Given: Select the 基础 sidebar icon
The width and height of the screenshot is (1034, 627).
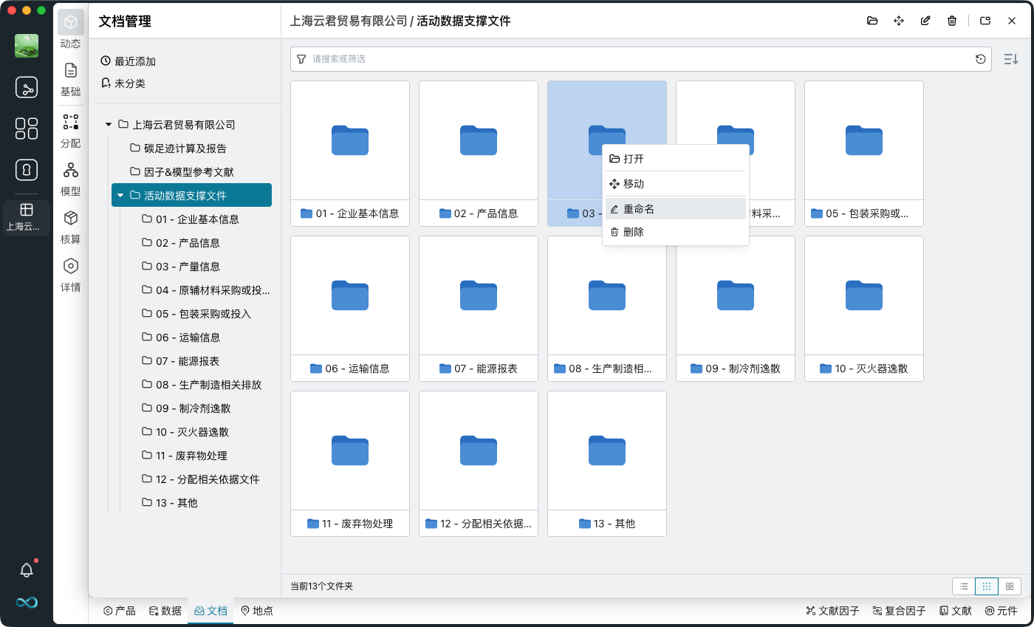Looking at the screenshot, I should (x=71, y=78).
